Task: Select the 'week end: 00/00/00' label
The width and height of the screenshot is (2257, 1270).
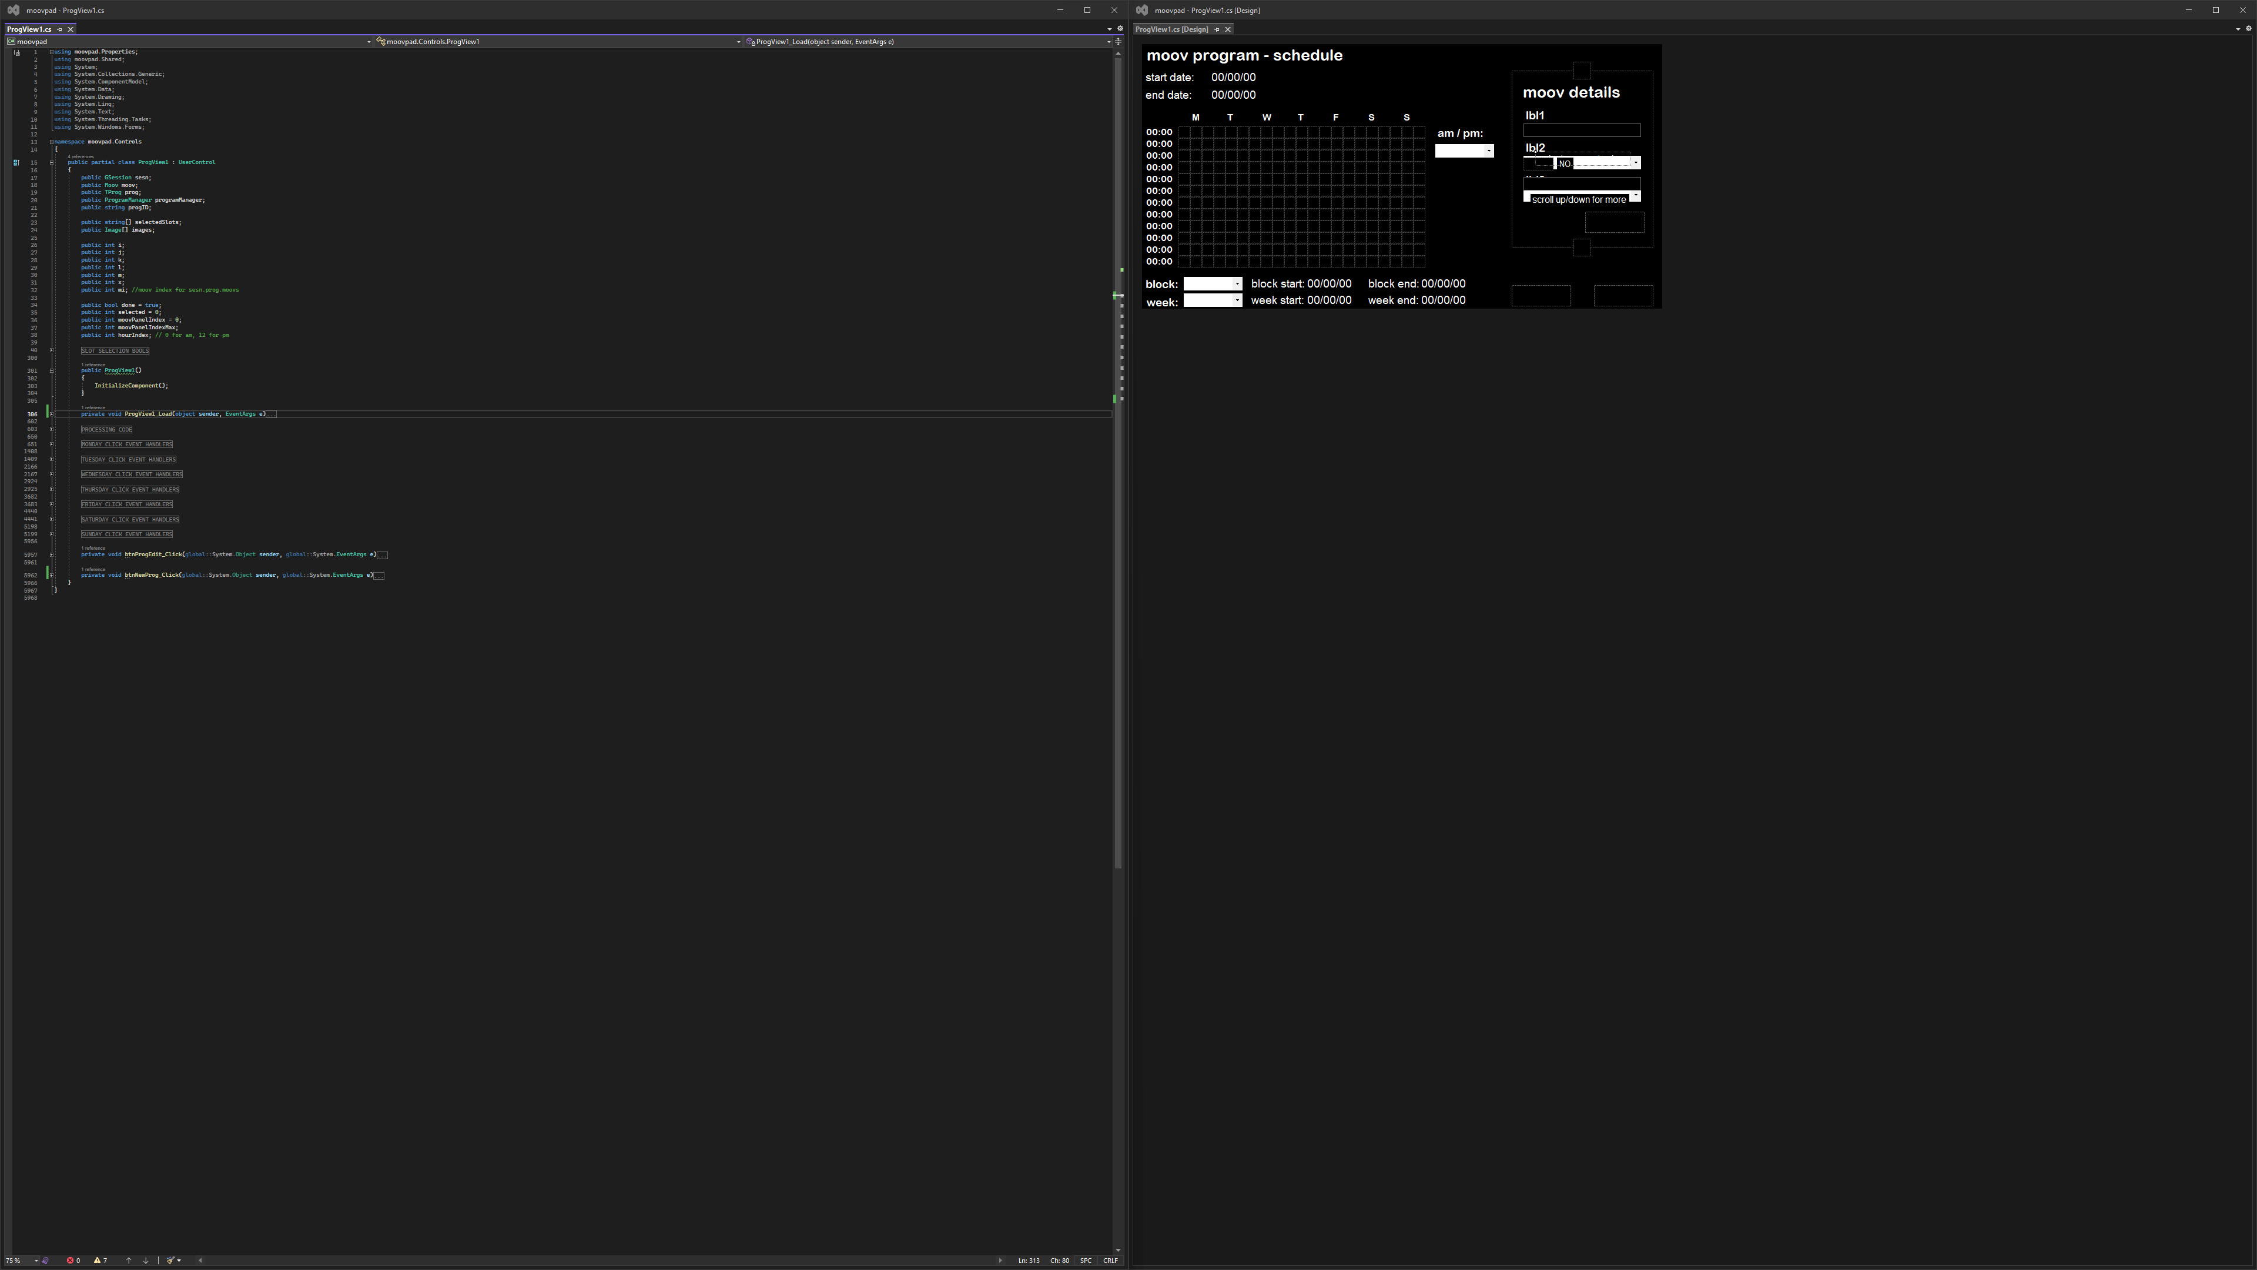Action: coord(1416,300)
